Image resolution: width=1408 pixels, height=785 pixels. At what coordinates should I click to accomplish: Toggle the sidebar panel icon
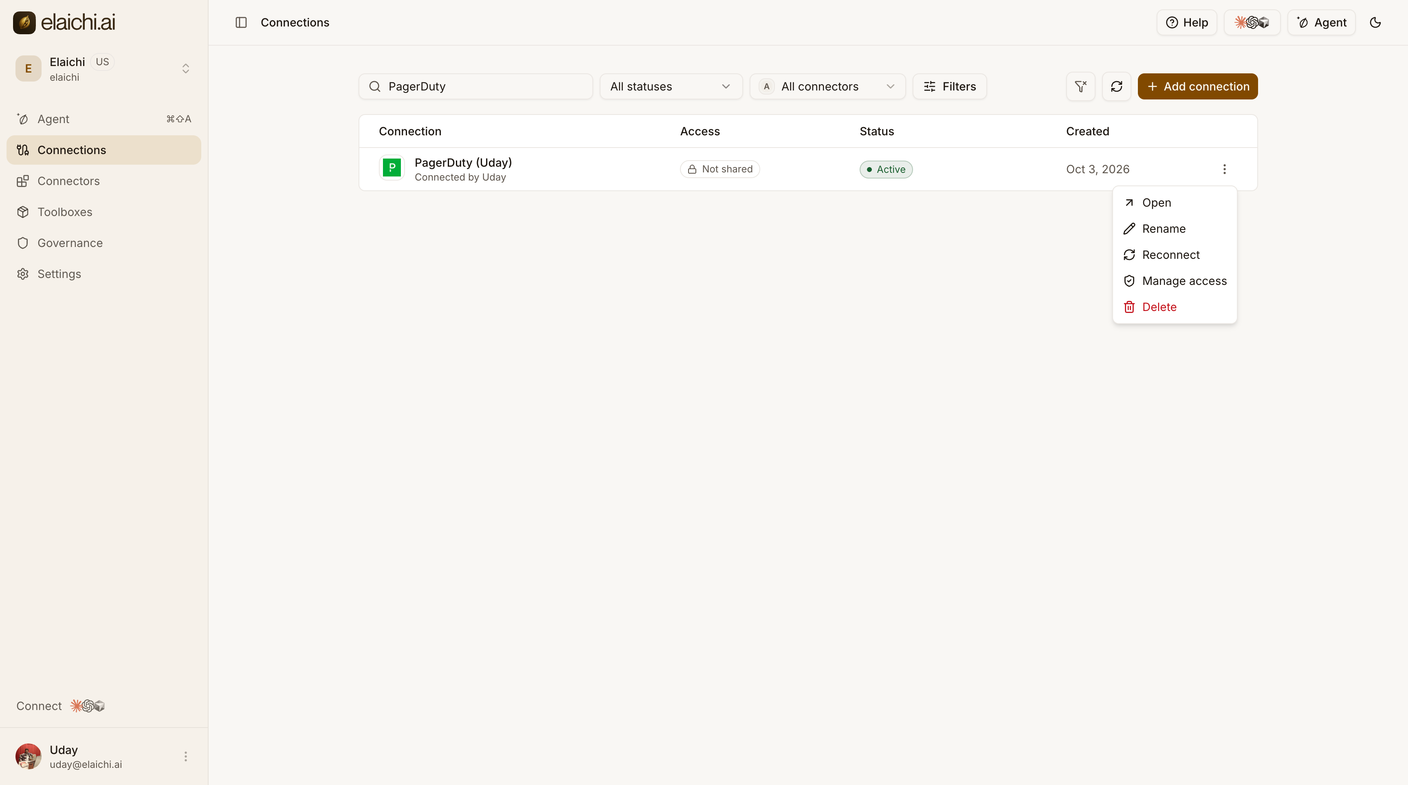241,22
